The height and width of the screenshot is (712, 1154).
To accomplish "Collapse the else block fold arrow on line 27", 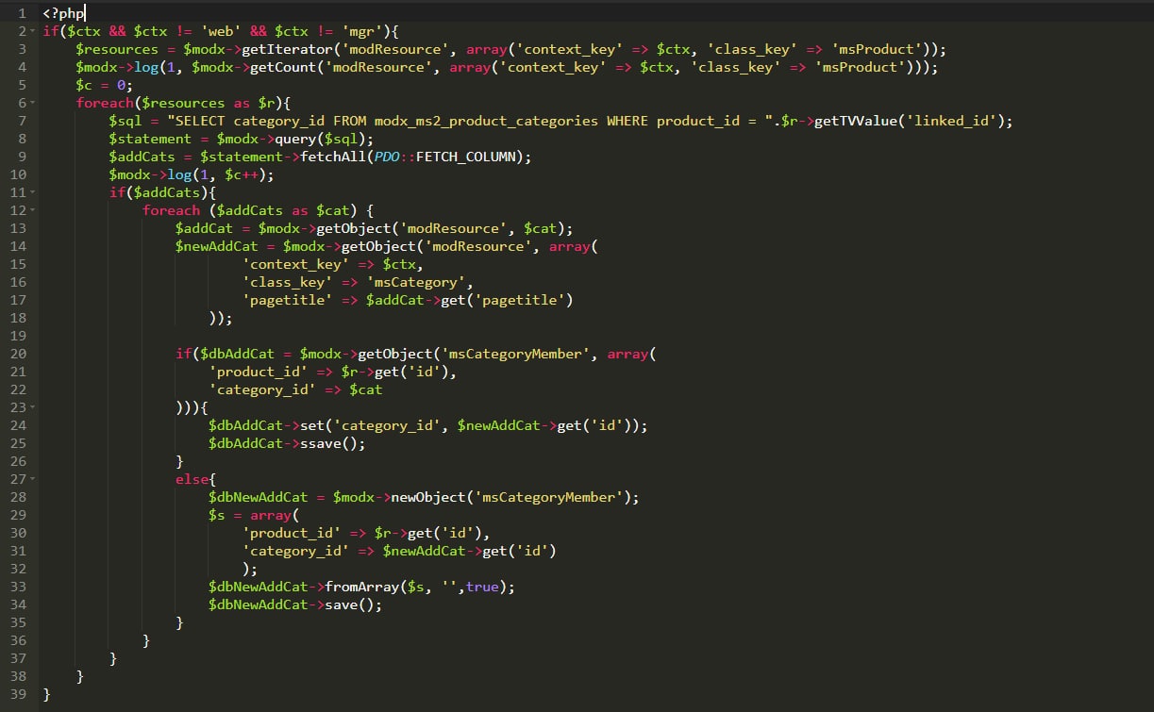I will pos(32,479).
